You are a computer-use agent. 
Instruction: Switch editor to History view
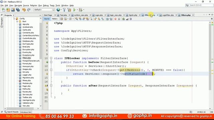click(x=55, y=19)
